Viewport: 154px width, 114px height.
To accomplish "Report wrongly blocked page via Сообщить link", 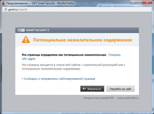I will pyautogui.click(x=60, y=79).
